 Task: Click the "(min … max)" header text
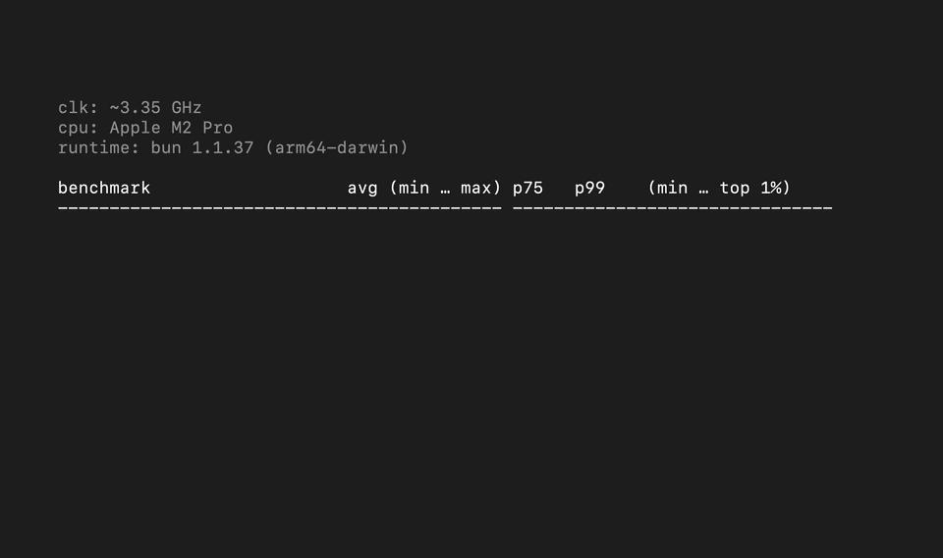[446, 188]
